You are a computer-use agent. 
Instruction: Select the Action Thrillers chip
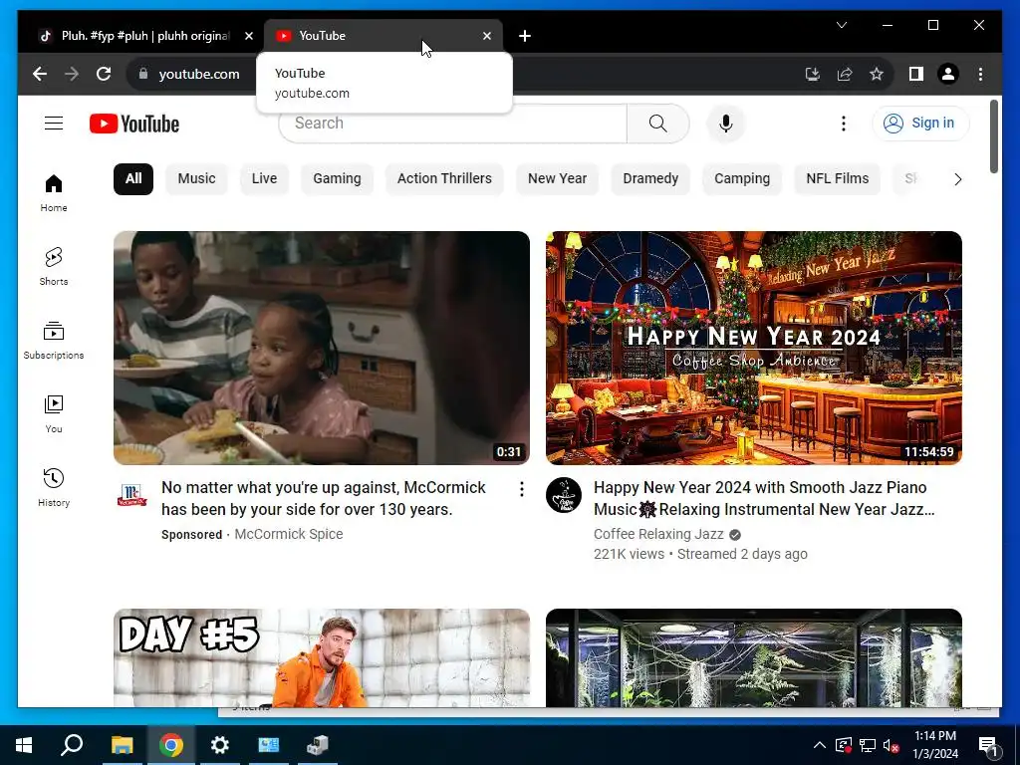pyautogui.click(x=444, y=179)
